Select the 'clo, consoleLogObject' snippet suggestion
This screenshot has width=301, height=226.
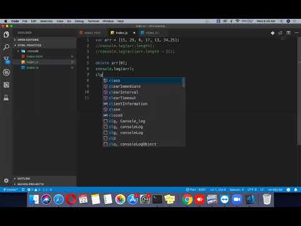(x=142, y=144)
